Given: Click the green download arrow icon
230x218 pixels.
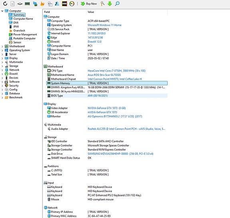Looking at the screenshot, I should tap(110, 4).
